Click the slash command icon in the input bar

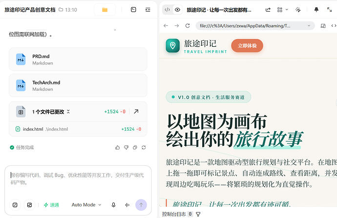[x=15, y=205]
